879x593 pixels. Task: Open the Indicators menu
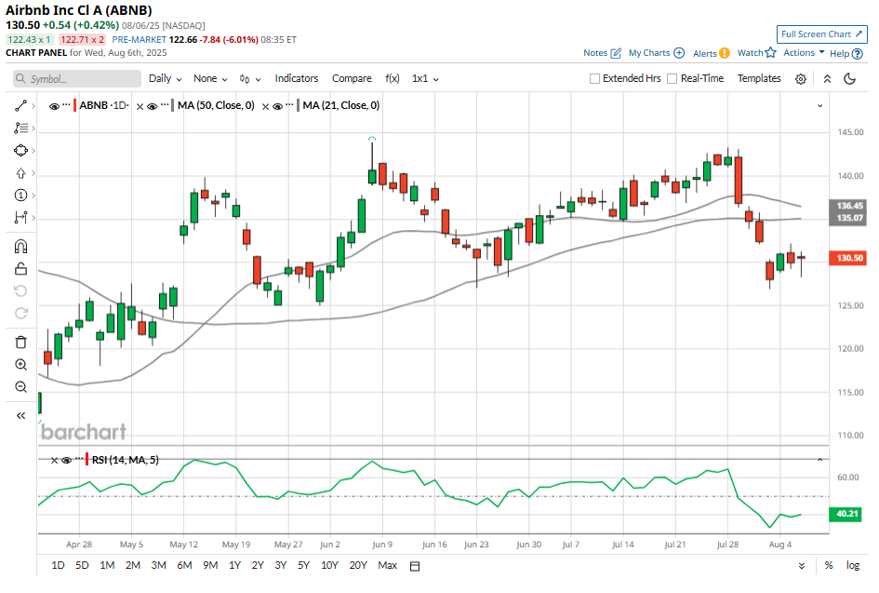(297, 78)
